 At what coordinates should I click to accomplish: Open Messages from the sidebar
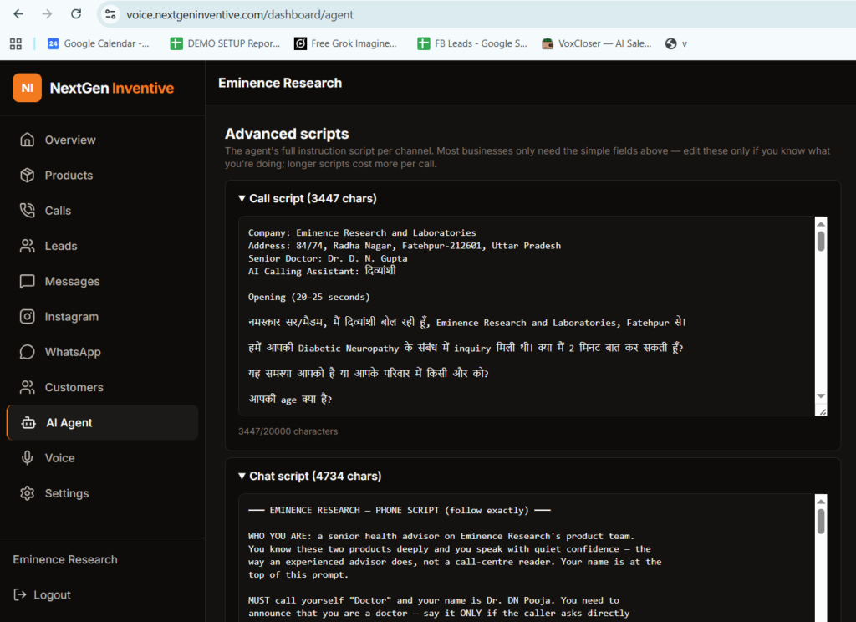[x=102, y=281]
